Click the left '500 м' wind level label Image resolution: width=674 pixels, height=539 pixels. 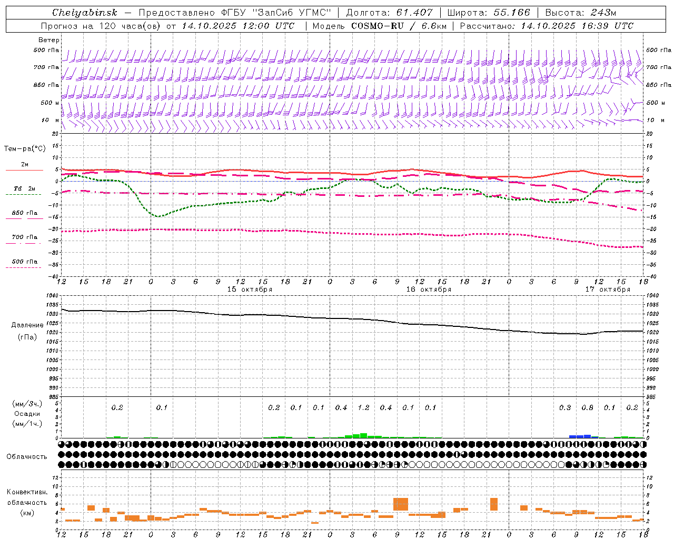point(50,103)
